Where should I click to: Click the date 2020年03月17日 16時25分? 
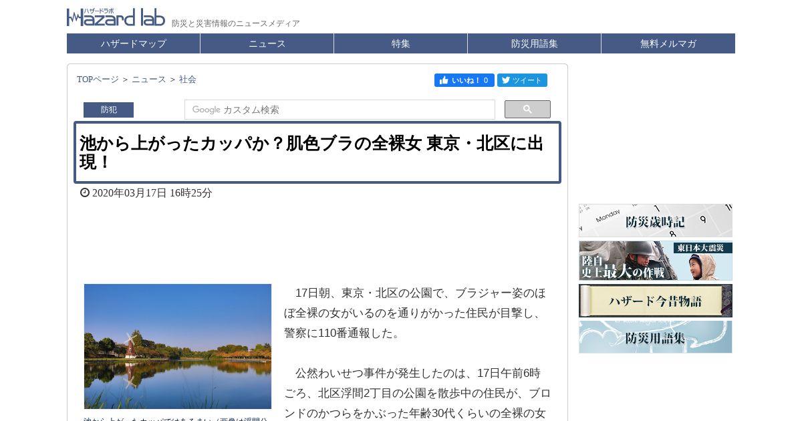pos(152,193)
